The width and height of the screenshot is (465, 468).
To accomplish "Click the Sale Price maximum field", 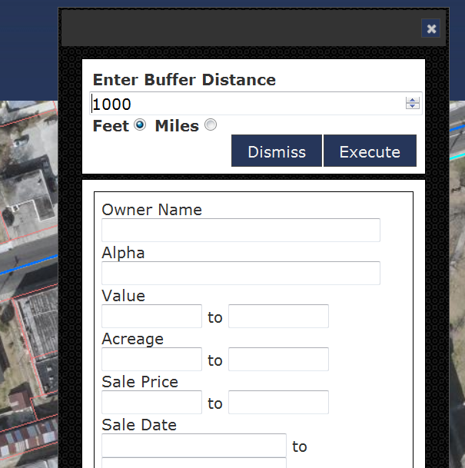I will (278, 402).
